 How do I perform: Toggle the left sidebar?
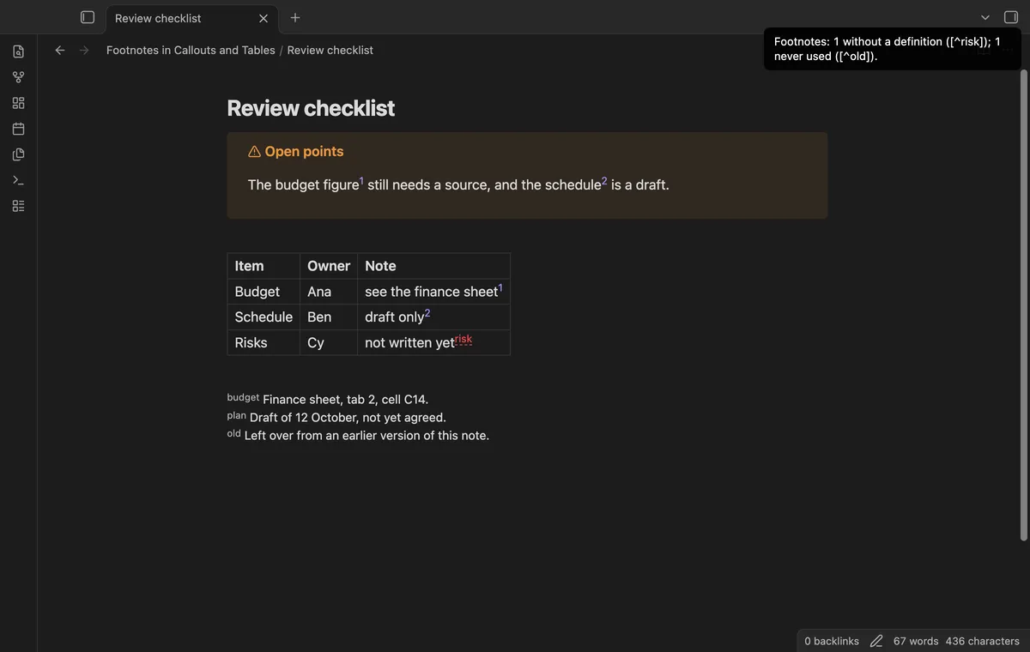[x=87, y=17]
